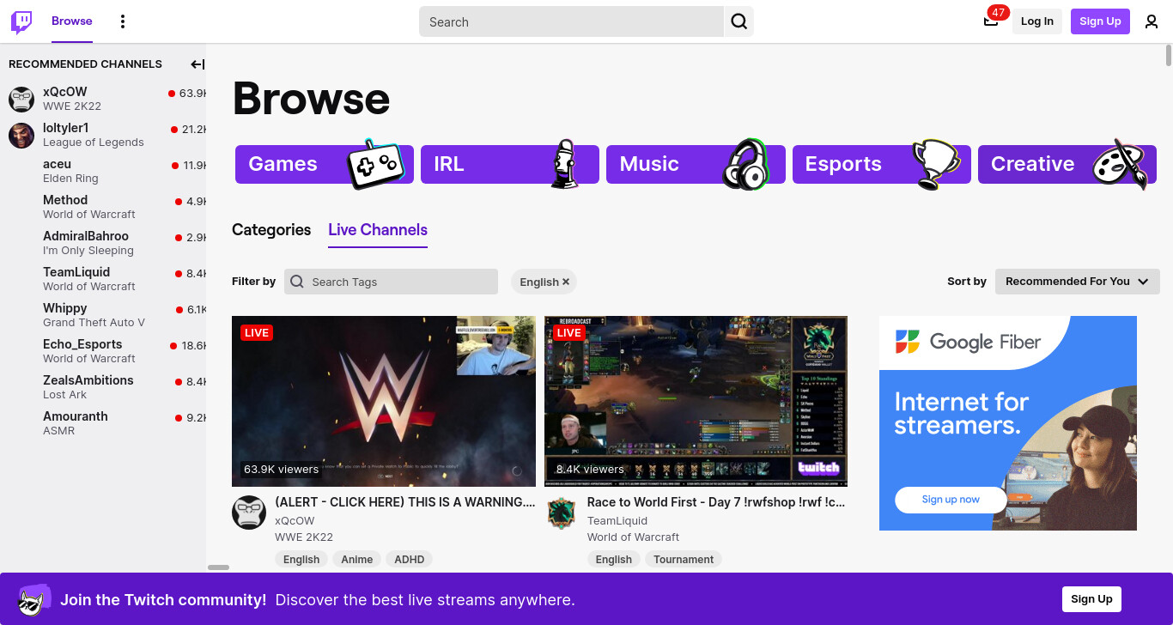Click English tag under TeamLiquid stream

614,559
